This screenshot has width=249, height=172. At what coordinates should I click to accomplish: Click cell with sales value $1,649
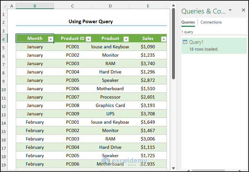148,122
